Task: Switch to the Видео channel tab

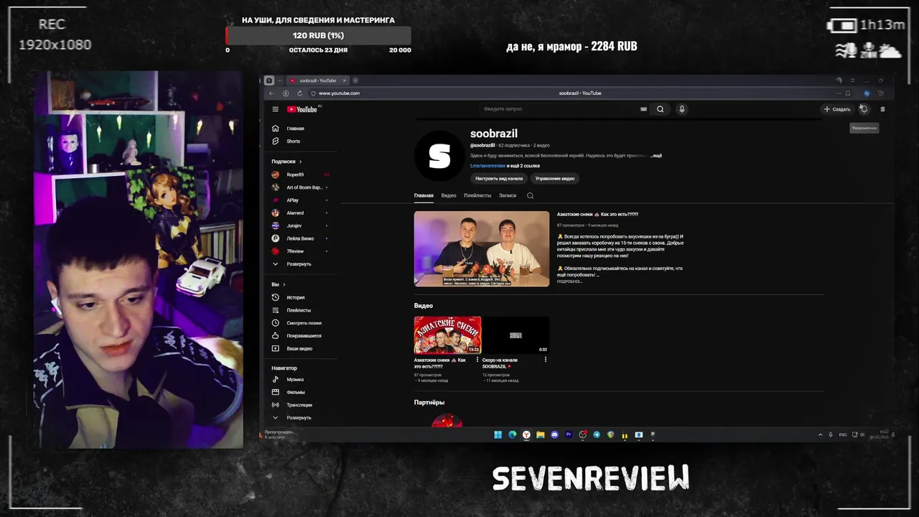Action: [x=449, y=195]
